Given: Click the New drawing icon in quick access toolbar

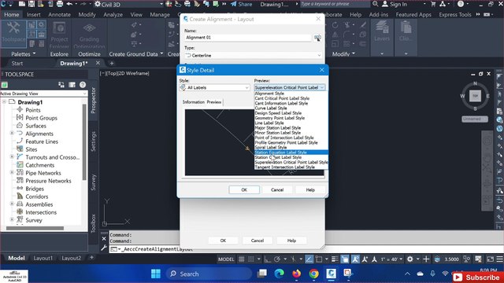Looking at the screenshot, I should pos(22,4).
